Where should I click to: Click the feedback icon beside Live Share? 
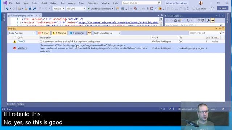click(212, 9)
